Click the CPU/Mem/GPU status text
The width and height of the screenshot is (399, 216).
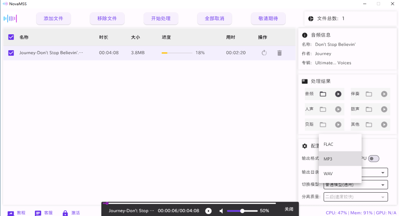(x=361, y=213)
